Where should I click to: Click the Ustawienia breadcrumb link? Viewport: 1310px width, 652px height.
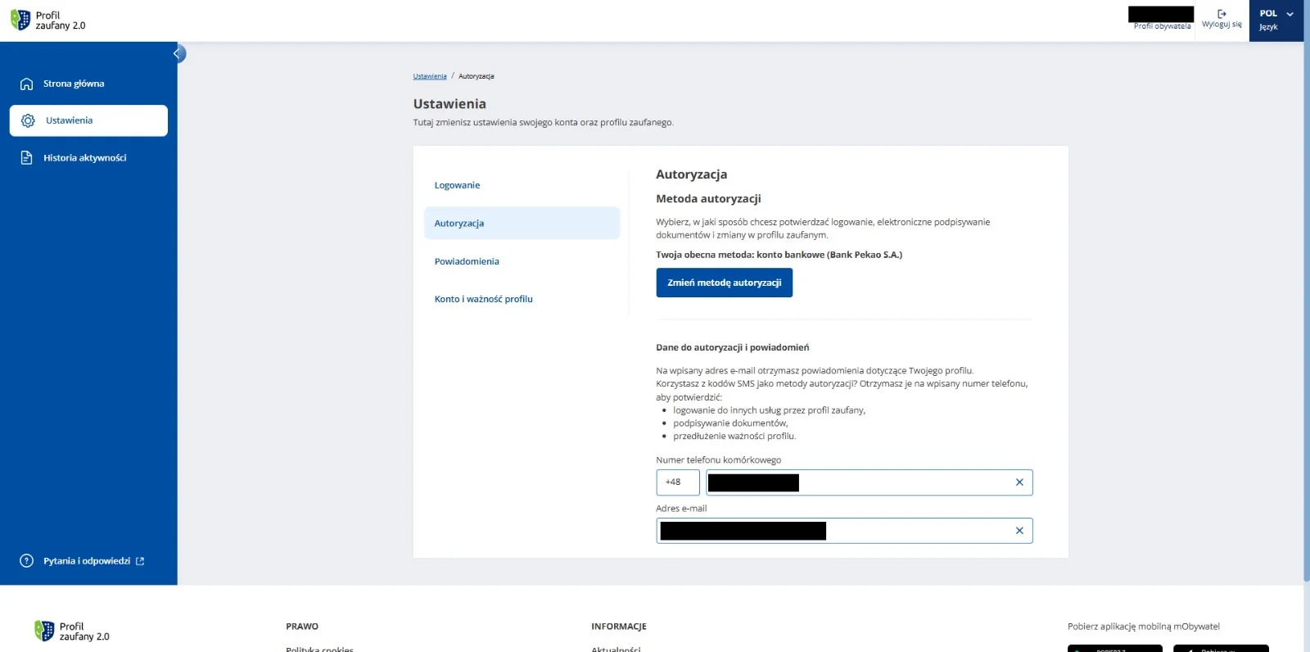pos(430,76)
